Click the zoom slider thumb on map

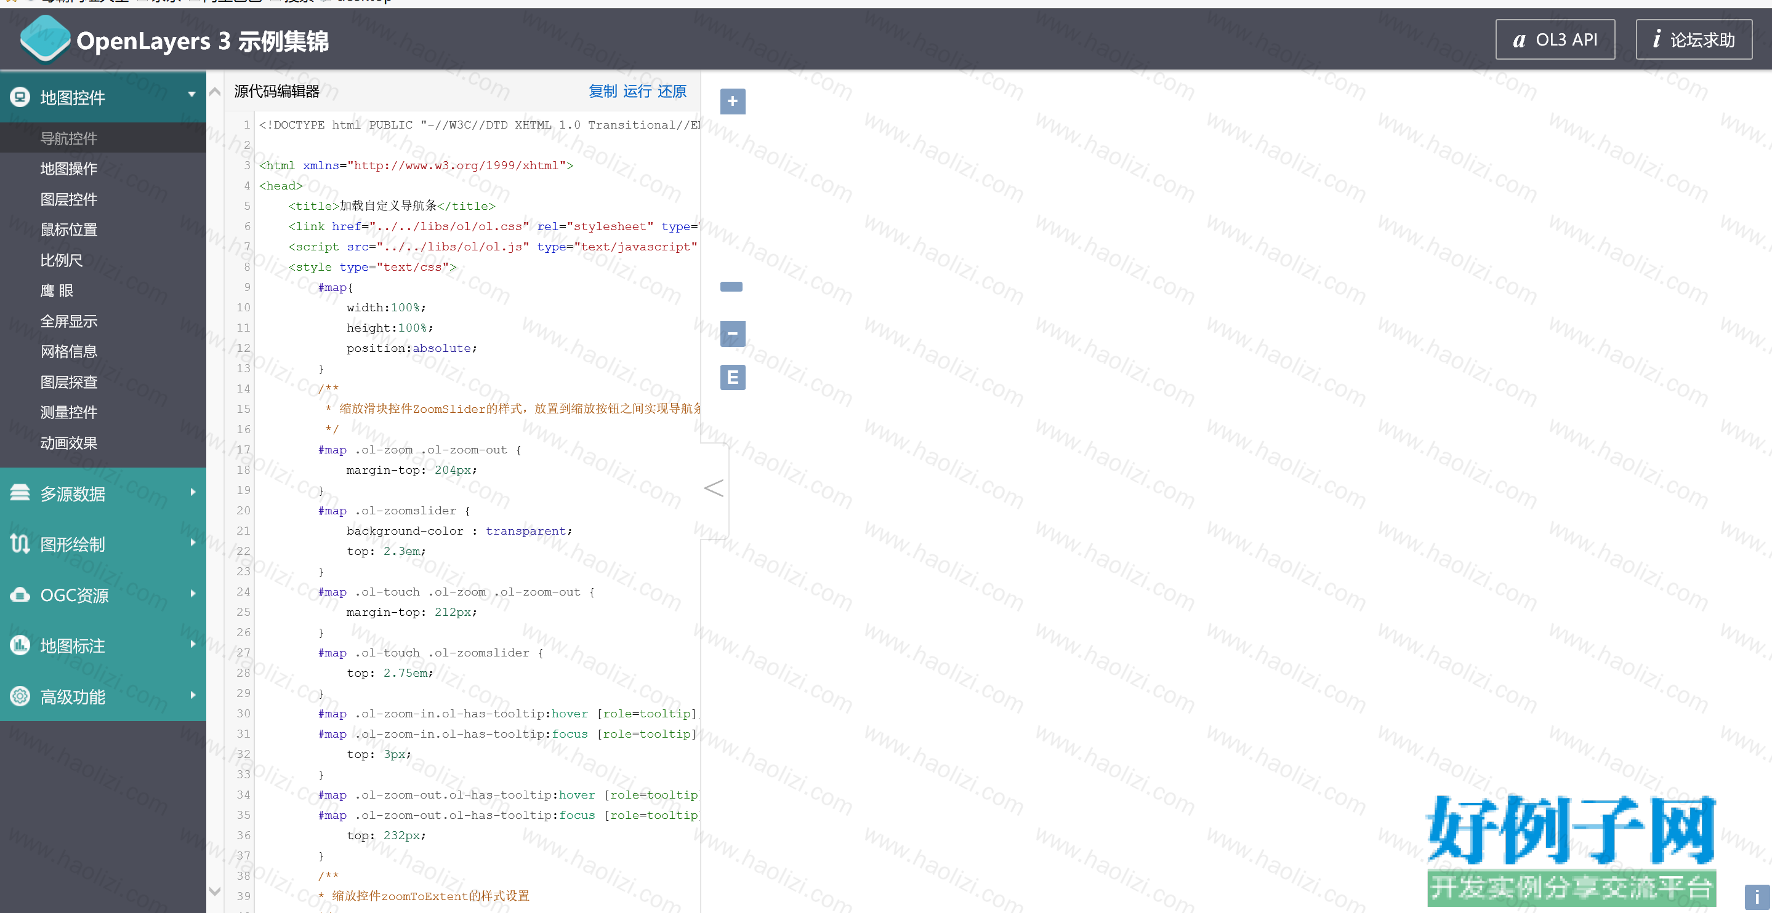(x=731, y=287)
